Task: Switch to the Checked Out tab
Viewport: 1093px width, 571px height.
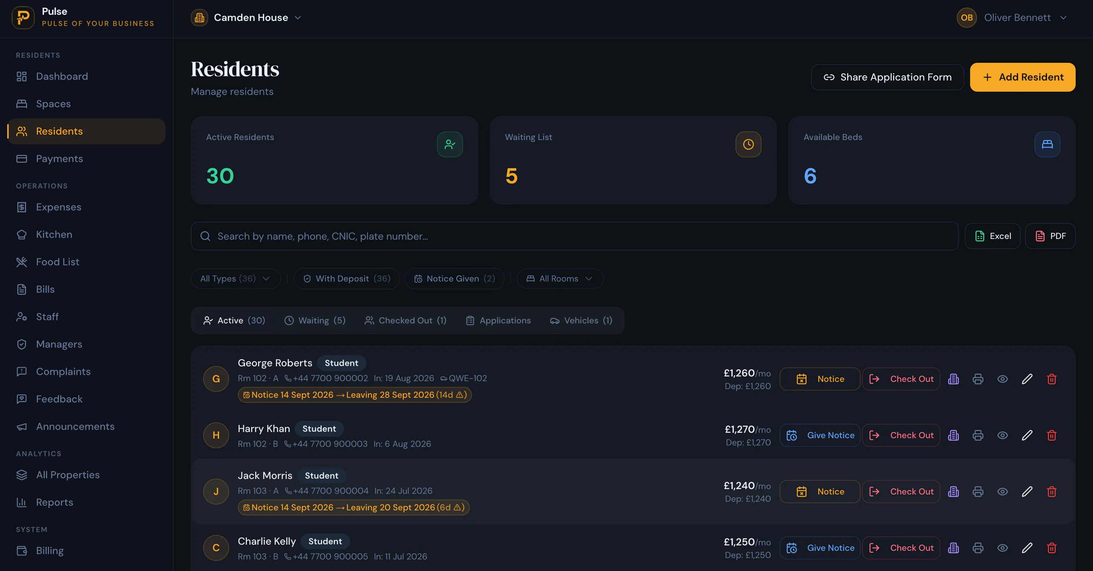Action: point(405,320)
